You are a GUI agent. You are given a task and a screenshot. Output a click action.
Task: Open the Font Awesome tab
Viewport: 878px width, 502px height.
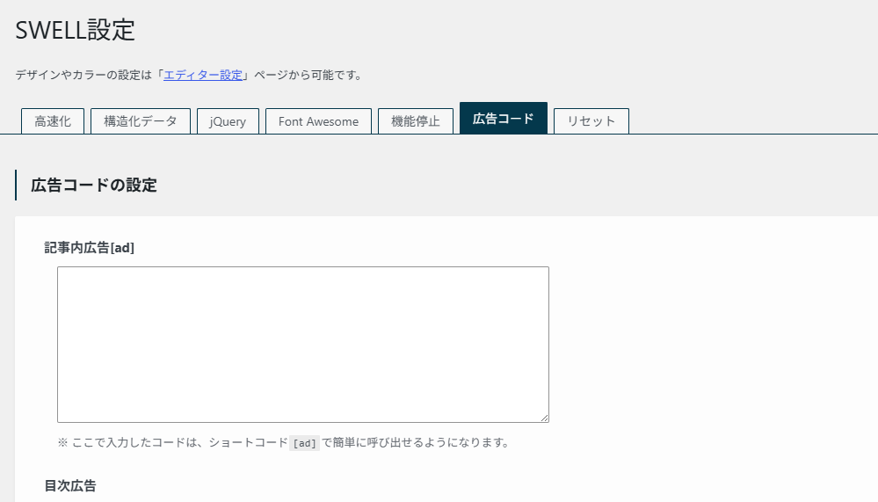point(319,121)
